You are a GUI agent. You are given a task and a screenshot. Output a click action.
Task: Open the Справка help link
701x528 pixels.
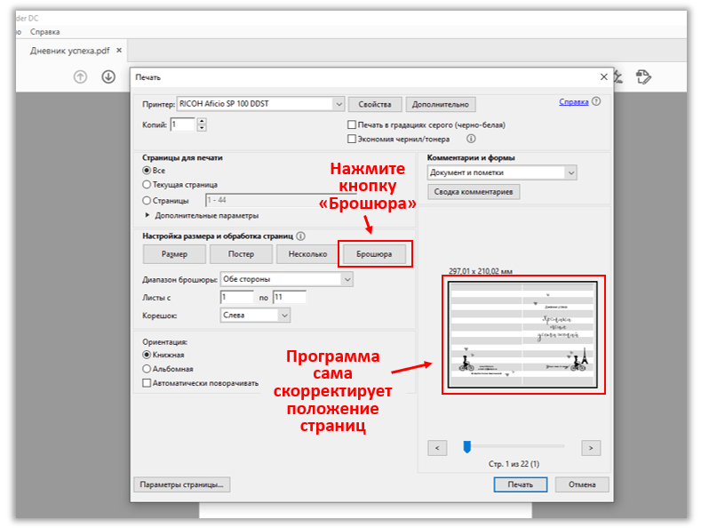point(574,102)
